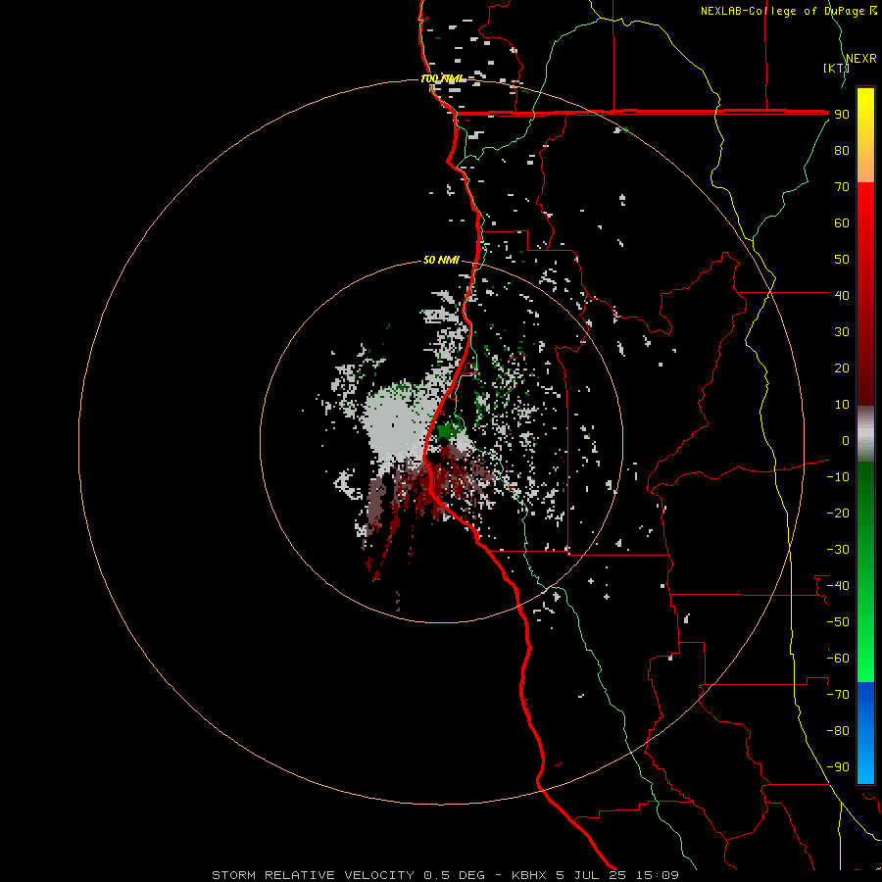Click the 10 value on velocity scale
The width and height of the screenshot is (882, 882).
(x=842, y=405)
